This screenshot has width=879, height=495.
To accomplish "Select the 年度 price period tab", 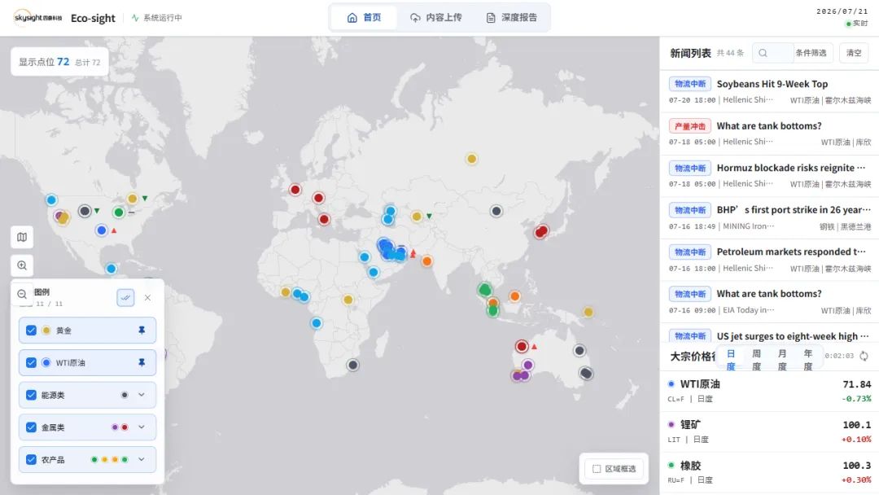I will (x=808, y=360).
